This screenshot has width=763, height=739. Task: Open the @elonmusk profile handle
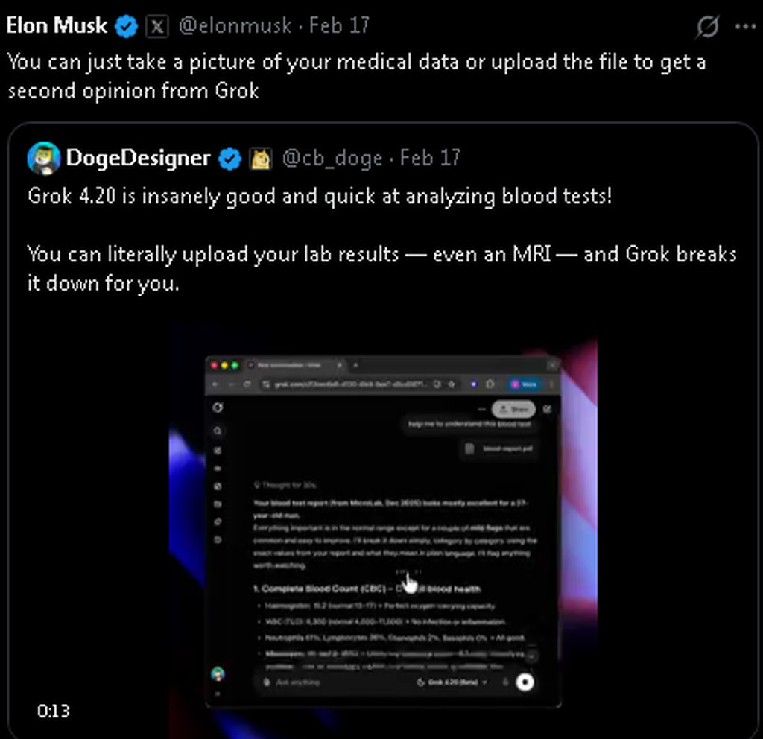(235, 26)
